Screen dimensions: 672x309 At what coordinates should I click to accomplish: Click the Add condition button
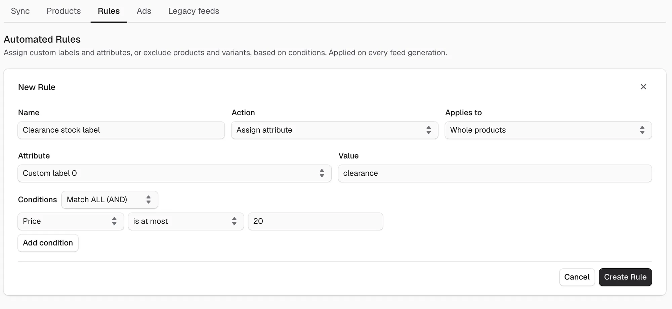[48, 243]
